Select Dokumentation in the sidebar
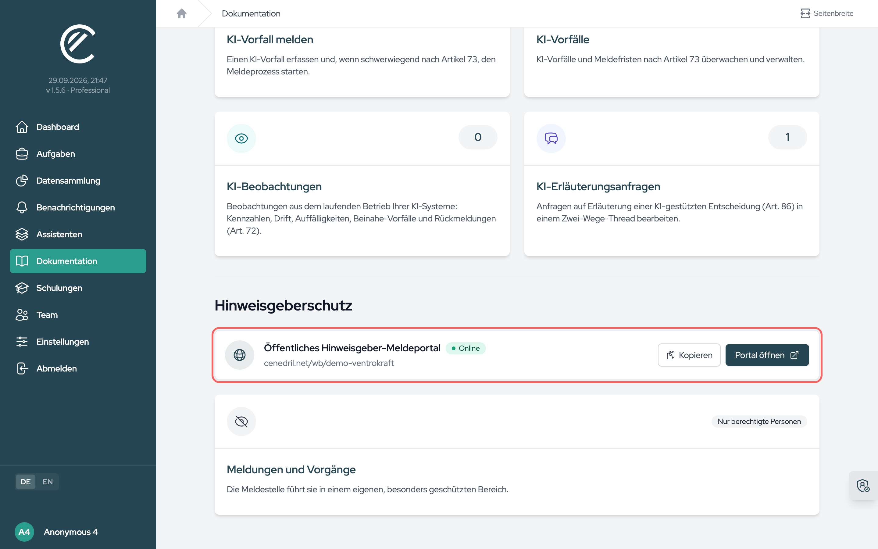This screenshot has height=549, width=878. click(x=78, y=261)
